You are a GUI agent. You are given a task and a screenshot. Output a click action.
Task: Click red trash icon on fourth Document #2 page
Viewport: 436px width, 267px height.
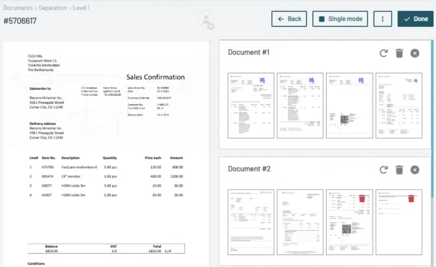pyautogui.click(x=411, y=198)
